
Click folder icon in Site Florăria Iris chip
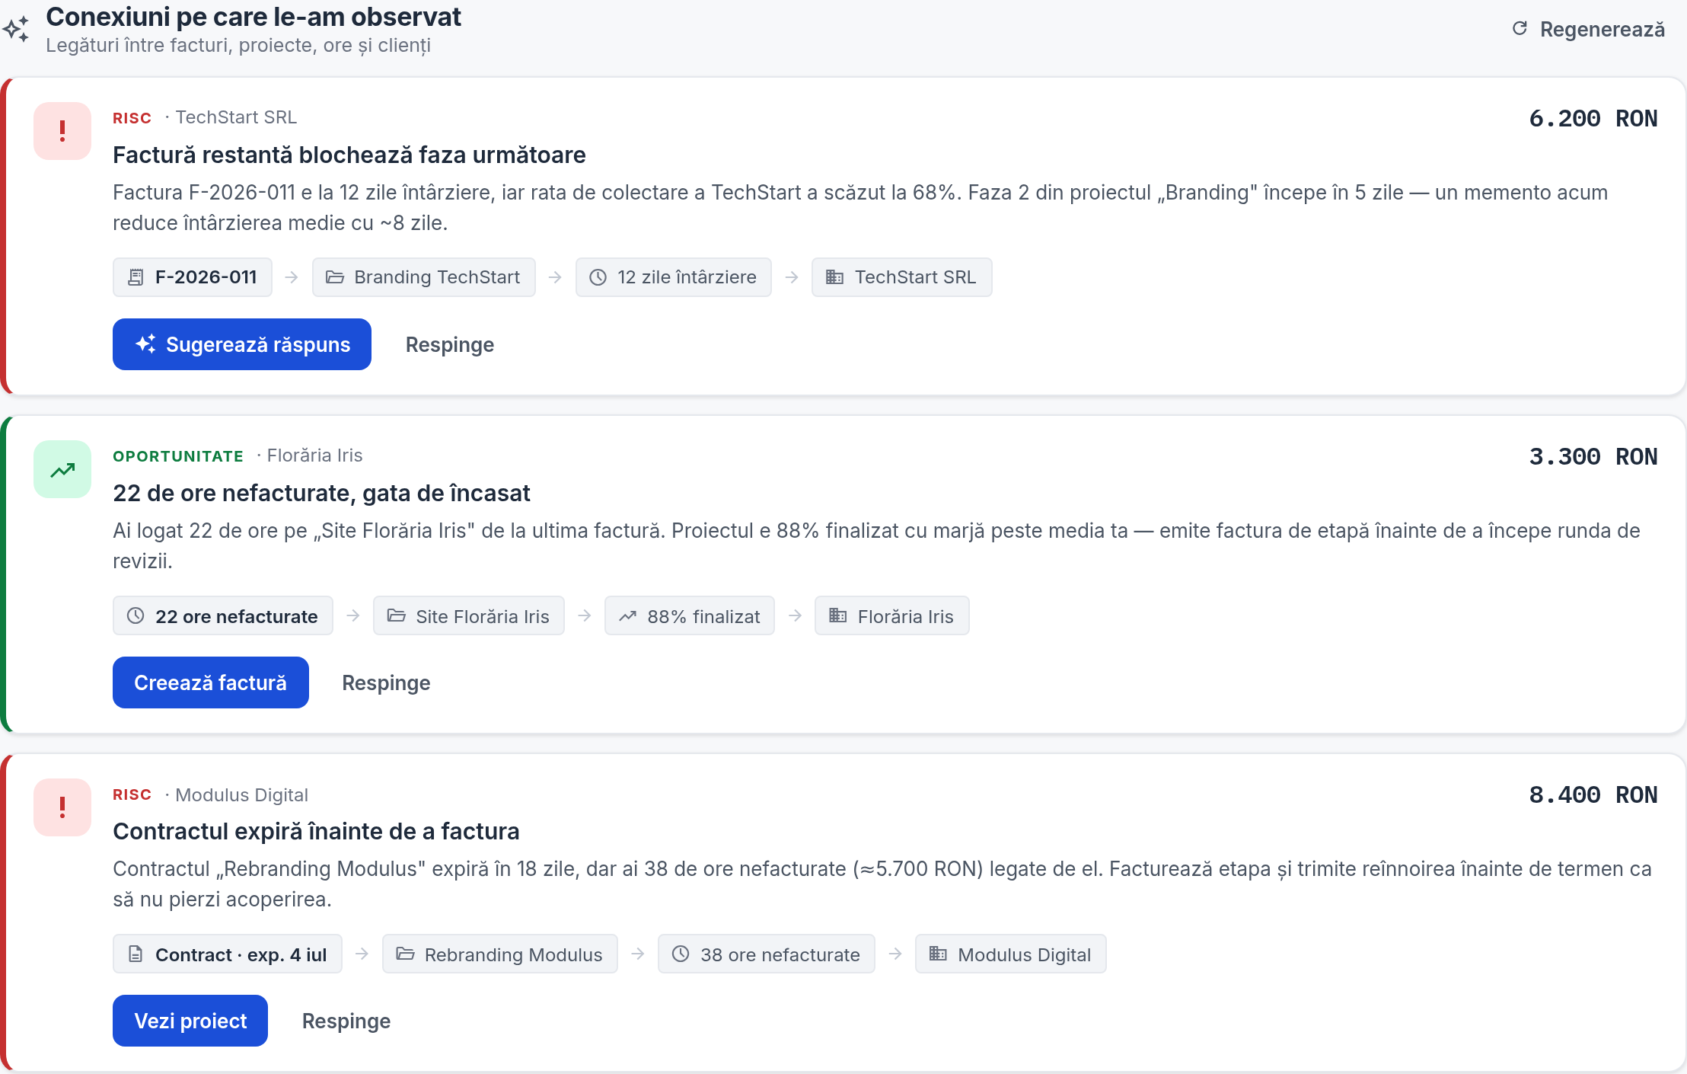pos(397,615)
